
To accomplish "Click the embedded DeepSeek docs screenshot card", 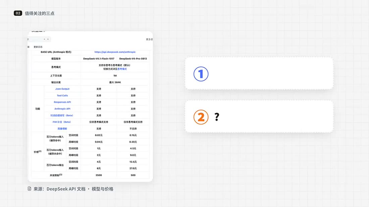I will [90, 106].
